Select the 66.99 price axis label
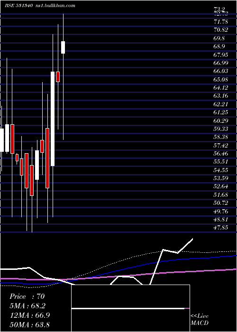237x332 pixels. click(221, 63)
